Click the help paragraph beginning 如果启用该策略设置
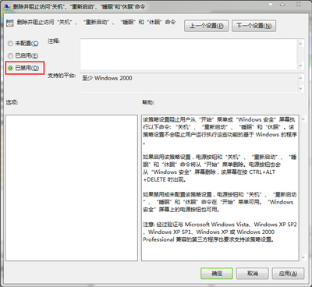The width and height of the screenshot is (312, 287). (220, 168)
